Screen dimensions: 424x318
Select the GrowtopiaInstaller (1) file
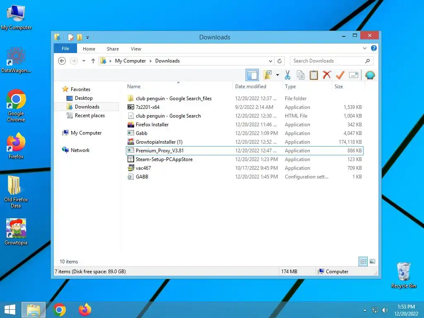pos(244,142)
